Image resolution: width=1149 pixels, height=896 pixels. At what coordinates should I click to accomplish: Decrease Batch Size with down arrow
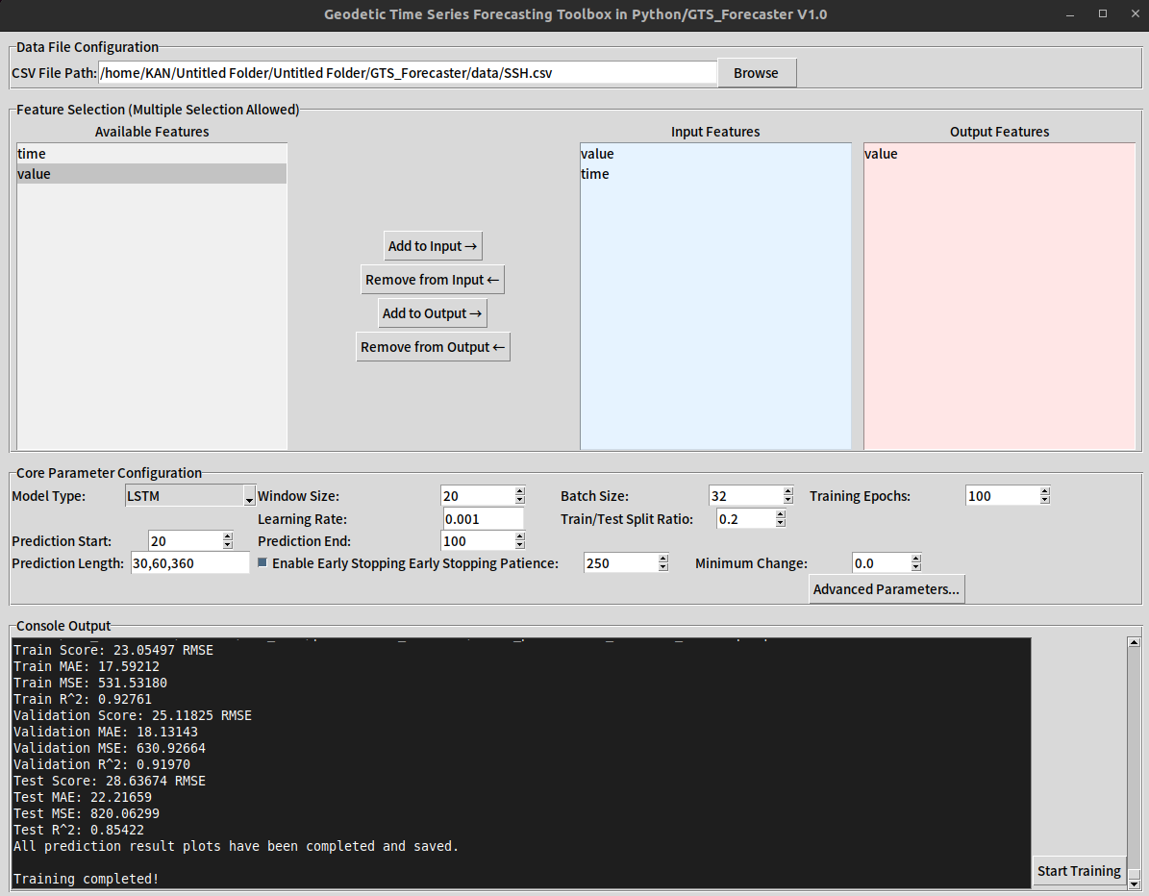(x=788, y=501)
